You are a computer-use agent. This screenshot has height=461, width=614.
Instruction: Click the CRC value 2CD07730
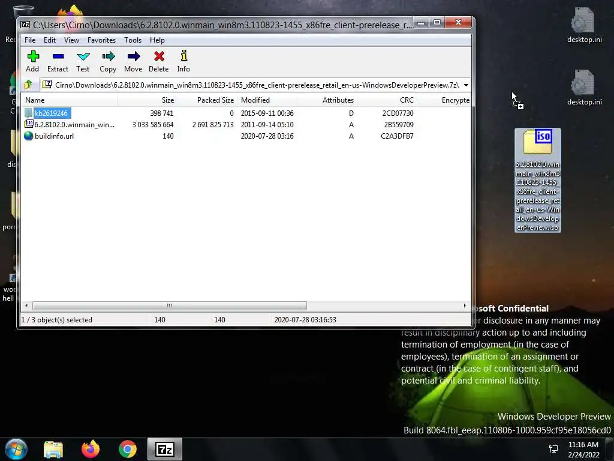(x=398, y=113)
